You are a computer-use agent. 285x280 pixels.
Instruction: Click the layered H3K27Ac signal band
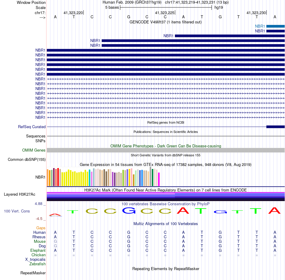pos(166,196)
